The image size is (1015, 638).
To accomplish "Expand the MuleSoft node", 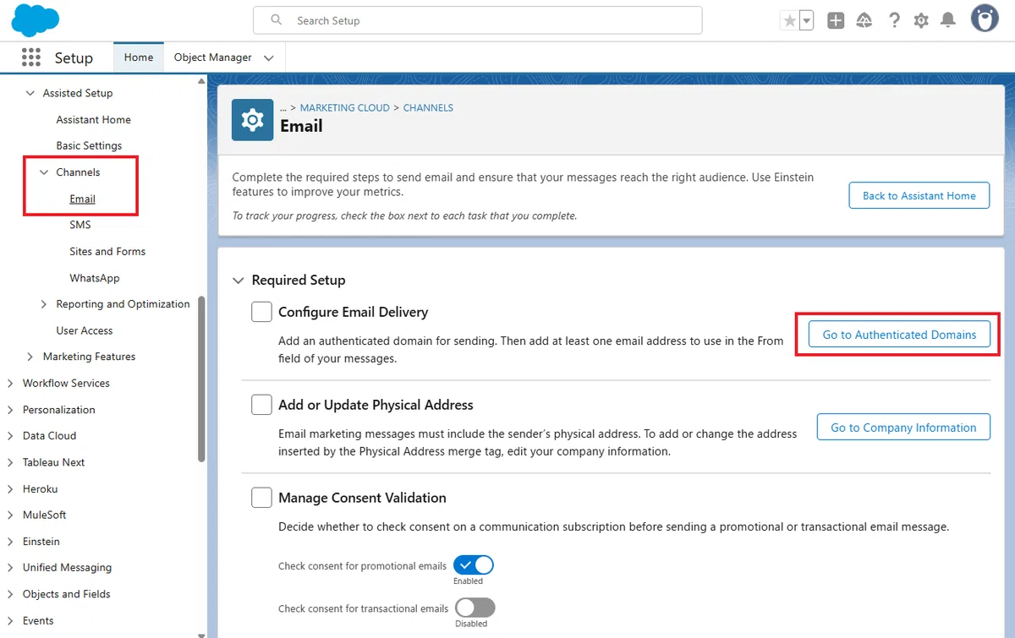I will [x=10, y=515].
